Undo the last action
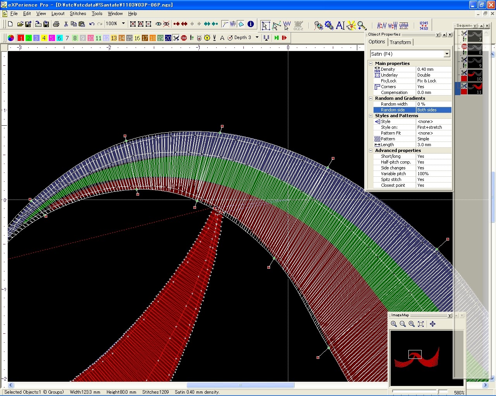 (x=92, y=24)
